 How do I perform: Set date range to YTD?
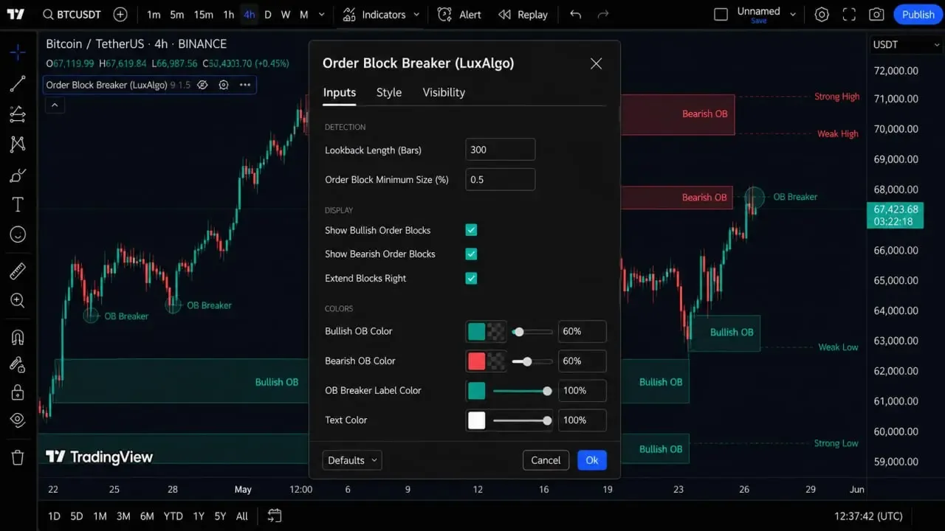click(173, 516)
